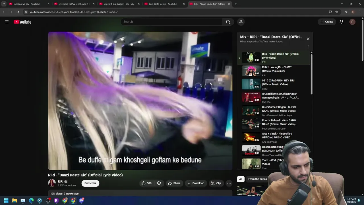Viewport: 364px width, 205px height.
Task: Click the Create button
Action: tap(326, 22)
